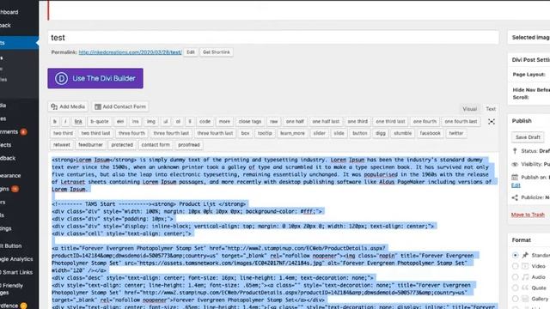550x309 pixels.
Task: Click Move to Trash link
Action: pos(528,215)
